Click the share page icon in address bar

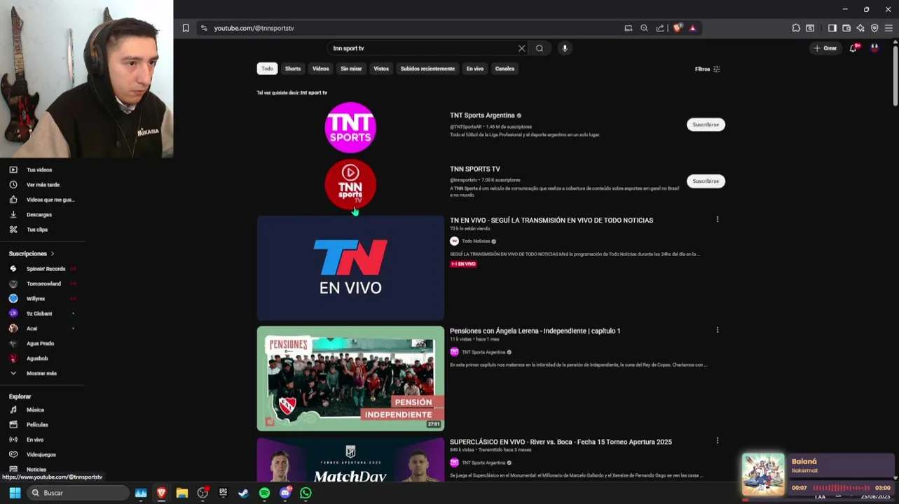coord(660,28)
